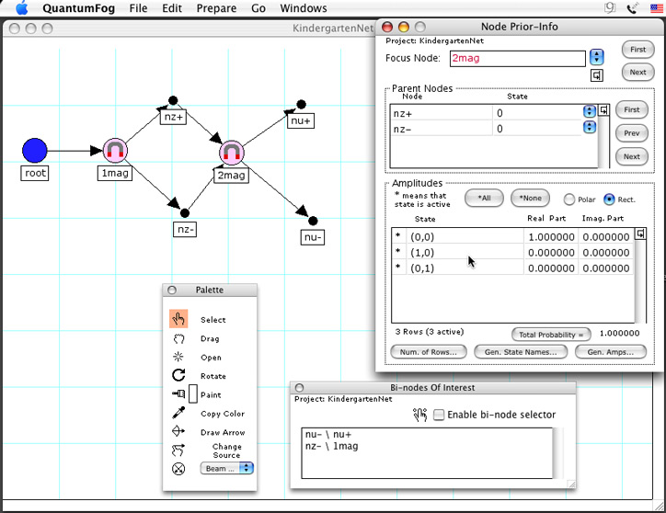This screenshot has width=666, height=513.
Task: Click the nu+ node dot
Action: (301, 104)
